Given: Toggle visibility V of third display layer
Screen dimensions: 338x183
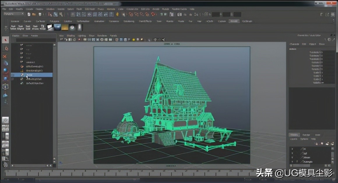Looking at the screenshot, I should click(x=292, y=157).
